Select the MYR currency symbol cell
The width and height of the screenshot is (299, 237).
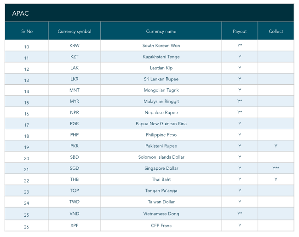point(74,101)
